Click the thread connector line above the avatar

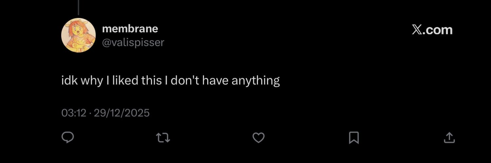point(78,7)
